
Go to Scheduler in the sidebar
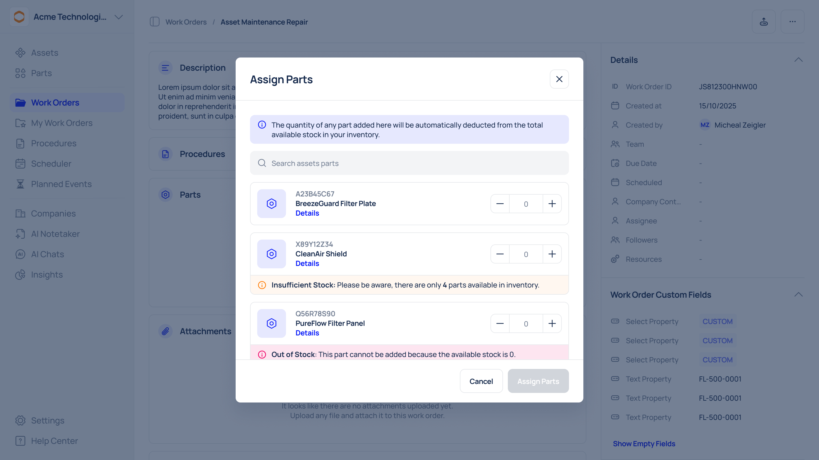point(51,164)
